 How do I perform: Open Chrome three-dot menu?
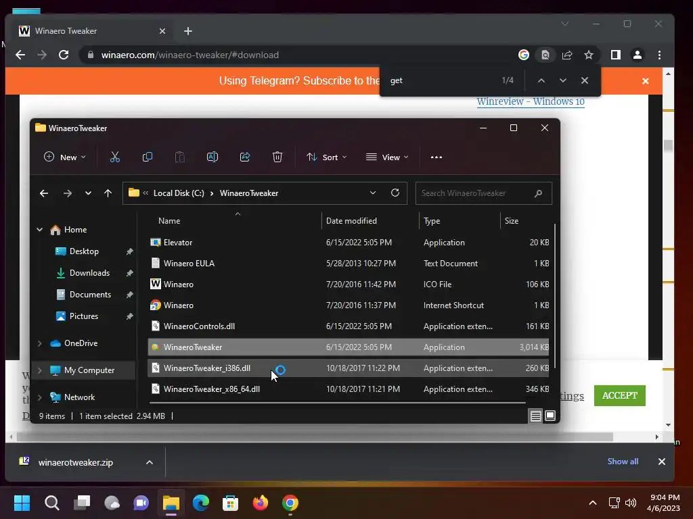click(x=659, y=55)
